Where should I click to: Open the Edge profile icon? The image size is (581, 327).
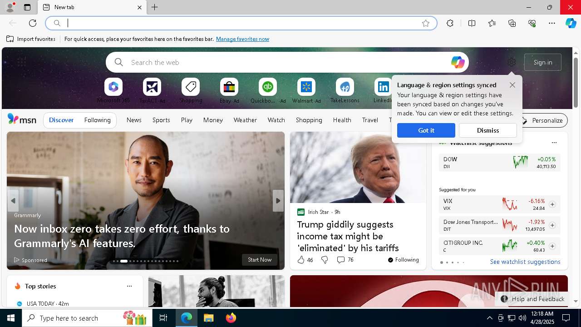(x=10, y=7)
